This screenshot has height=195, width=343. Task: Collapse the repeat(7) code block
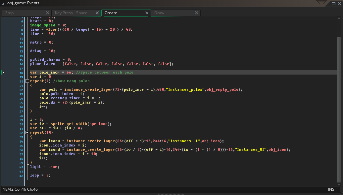pyautogui.click(x=27, y=81)
